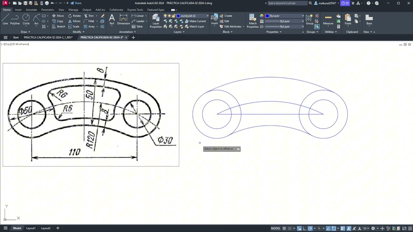The height and width of the screenshot is (232, 413).
Task: Toggle lineweight display in status bar
Action: 343,228
